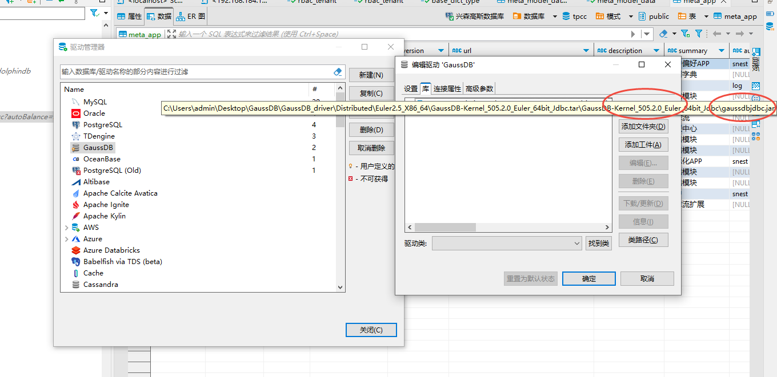Select the Oracle driver icon
Viewport: 777px width, 377px height.
(75, 113)
